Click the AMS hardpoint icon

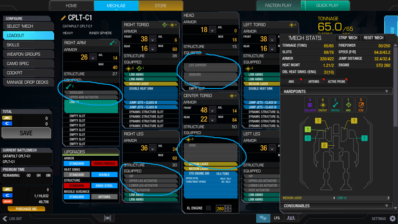(x=348, y=105)
